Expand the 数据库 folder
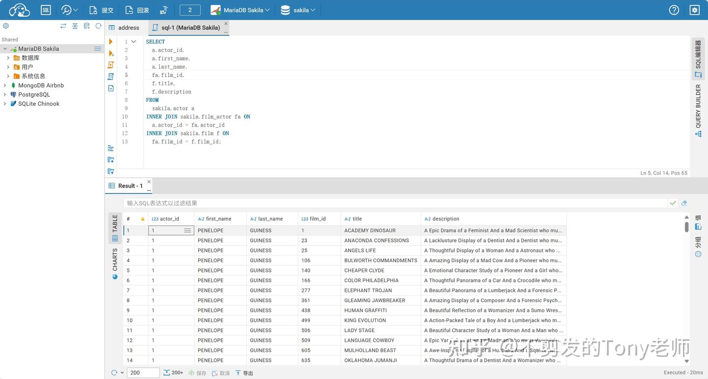 point(8,58)
